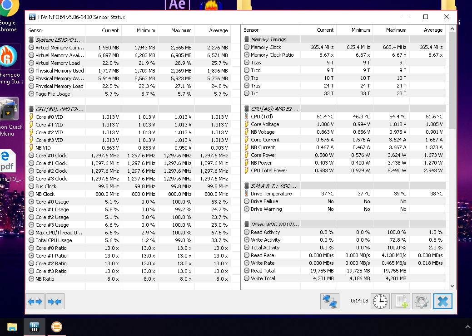Open sensor settings gear icon
The height and width of the screenshot is (336, 472).
pos(422,301)
